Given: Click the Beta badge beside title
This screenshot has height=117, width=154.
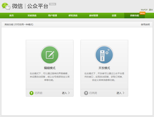Looking at the screenshot, I should point(53,4).
